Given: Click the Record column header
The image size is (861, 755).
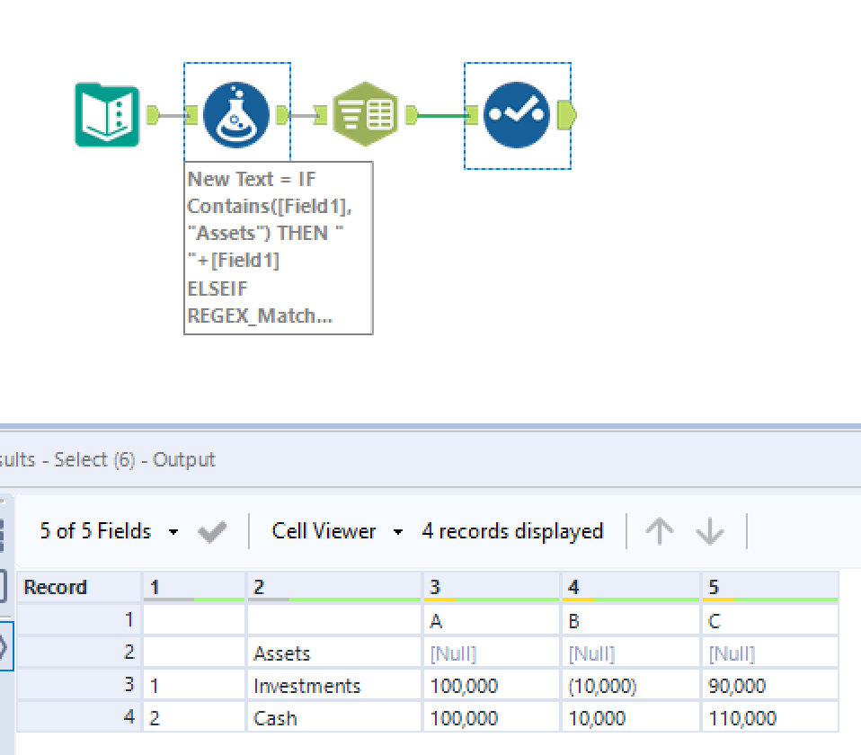Looking at the screenshot, I should click(56, 588).
